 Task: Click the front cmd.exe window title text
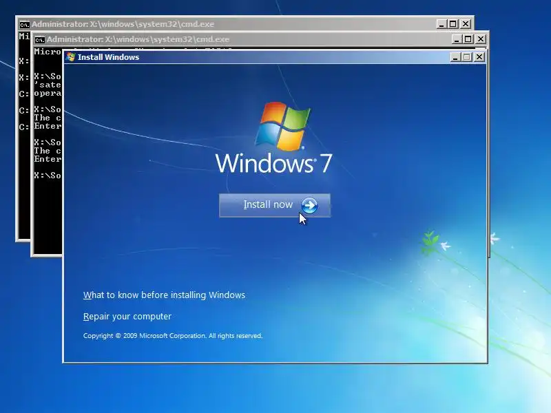tap(138, 39)
